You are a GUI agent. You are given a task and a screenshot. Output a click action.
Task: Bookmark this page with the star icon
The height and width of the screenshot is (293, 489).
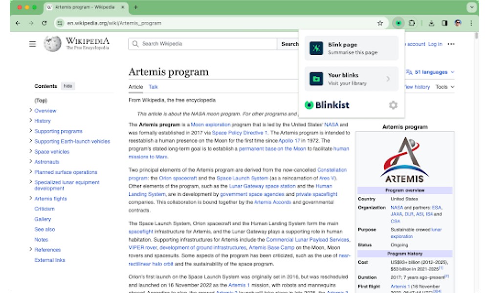click(x=380, y=23)
